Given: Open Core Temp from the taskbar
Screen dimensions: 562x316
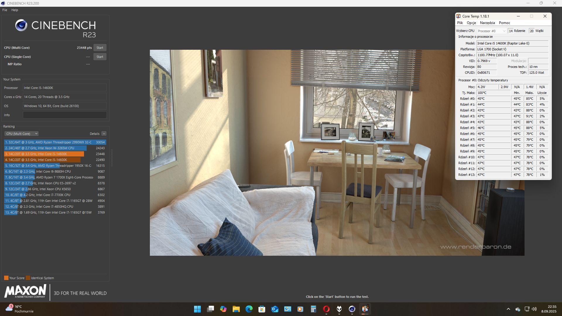Looking at the screenshot, I should (x=365, y=309).
